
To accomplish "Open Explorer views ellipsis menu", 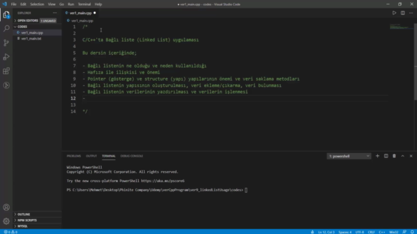I will tap(55, 13).
